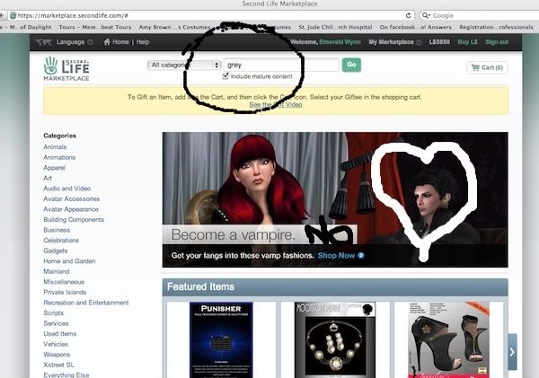Click the Emerald Wynn profile link
This screenshot has width=539, height=378.
[340, 42]
